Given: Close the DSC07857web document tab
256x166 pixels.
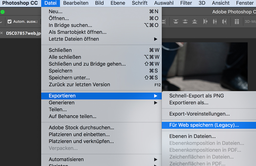Looking at the screenshot, I should (2, 33).
